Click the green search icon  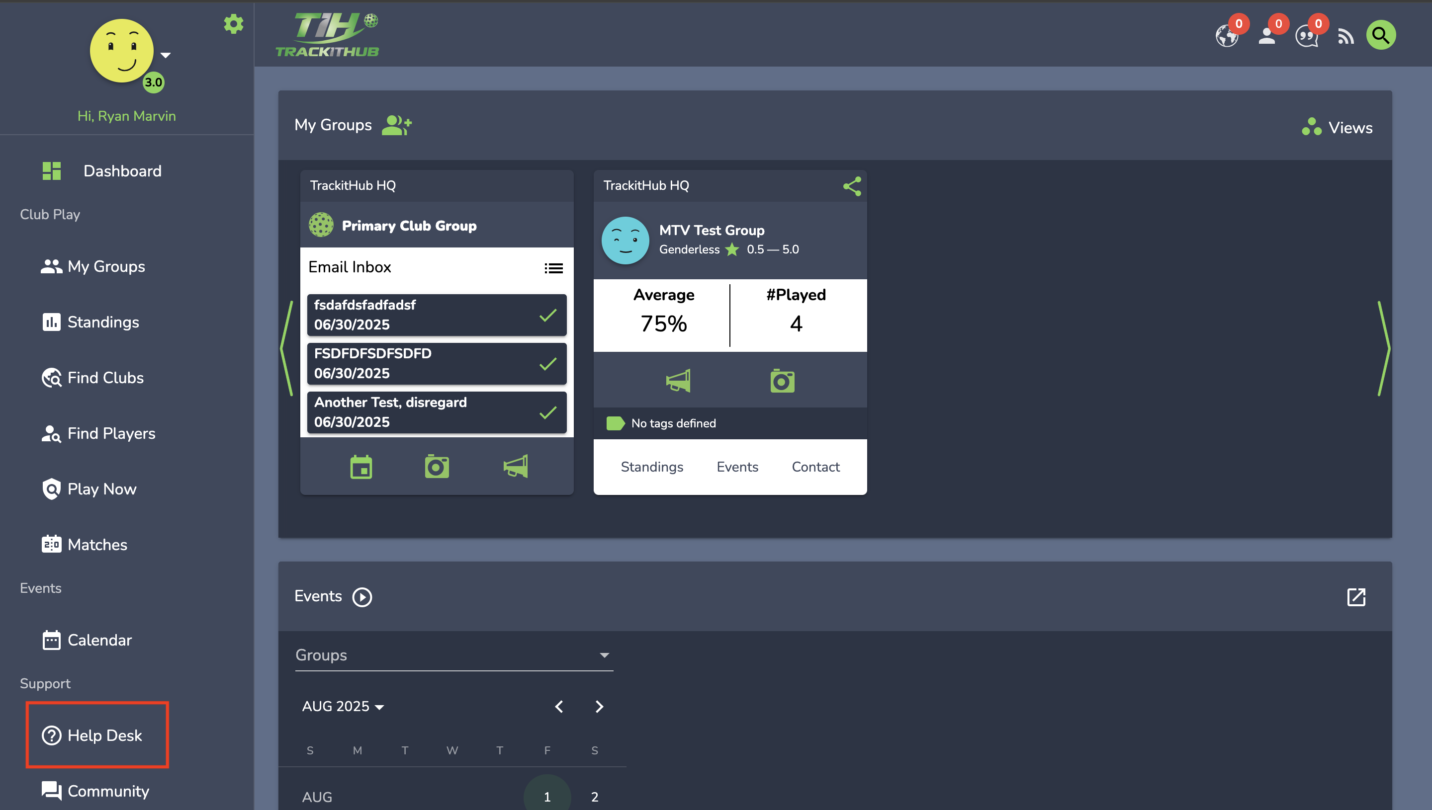pos(1380,35)
